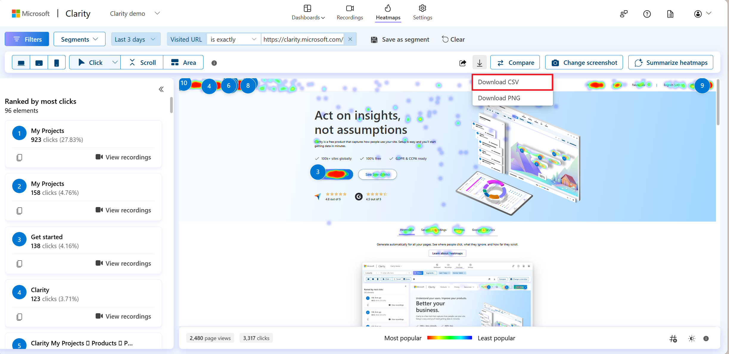
Task: Click rank badge 1 in elements list
Action: coord(19,133)
